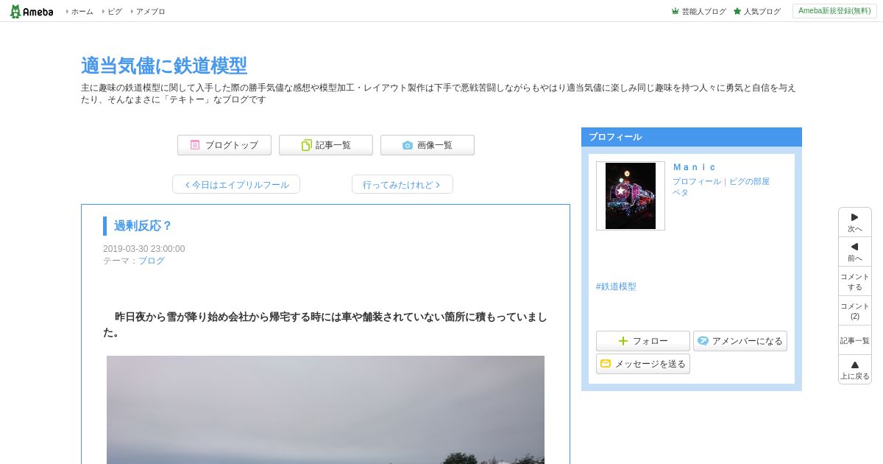Screen dimensions: 883x464
Task: Click the Ameba logo
Action: (32, 11)
